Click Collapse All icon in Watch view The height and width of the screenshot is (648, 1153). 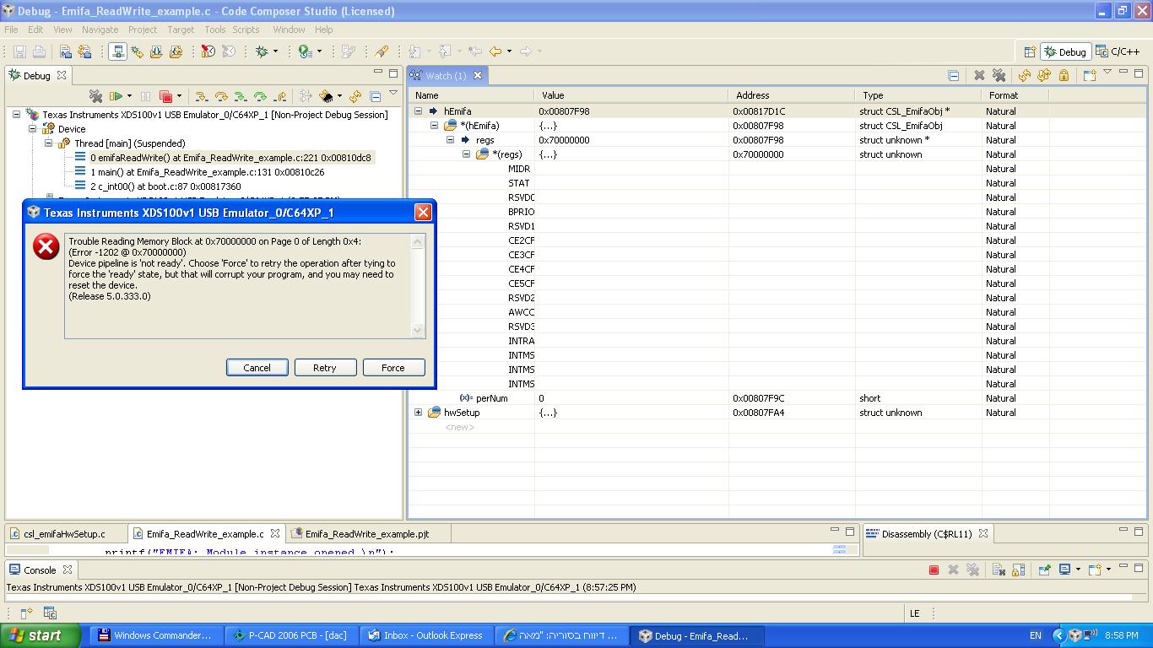tap(954, 75)
